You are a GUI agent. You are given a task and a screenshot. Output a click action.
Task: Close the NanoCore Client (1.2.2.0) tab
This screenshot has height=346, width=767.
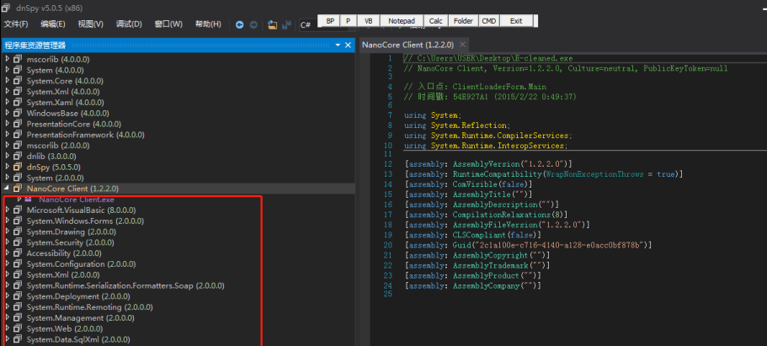[462, 45]
